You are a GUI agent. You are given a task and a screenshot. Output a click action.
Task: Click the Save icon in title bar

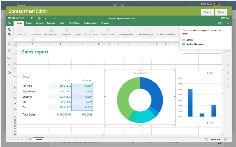(x=32, y=18)
